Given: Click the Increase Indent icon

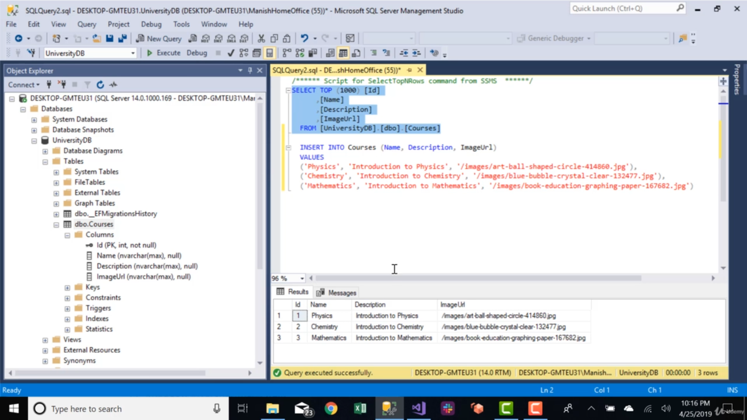Looking at the screenshot, I should coord(416,54).
